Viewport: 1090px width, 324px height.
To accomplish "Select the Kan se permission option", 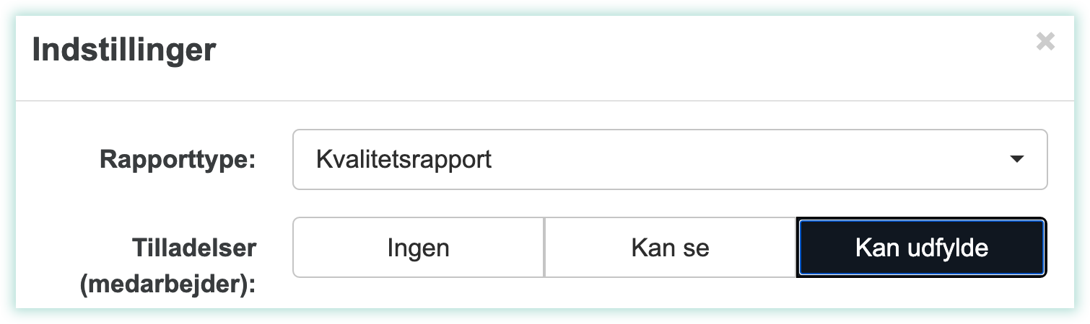I will pyautogui.click(x=670, y=248).
